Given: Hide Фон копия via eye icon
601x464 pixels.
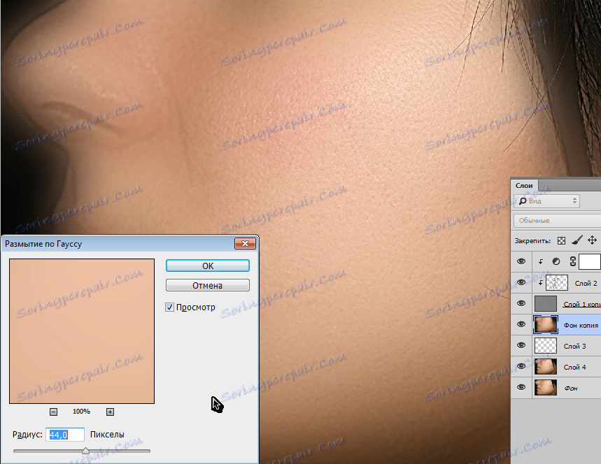Looking at the screenshot, I should pos(521,325).
